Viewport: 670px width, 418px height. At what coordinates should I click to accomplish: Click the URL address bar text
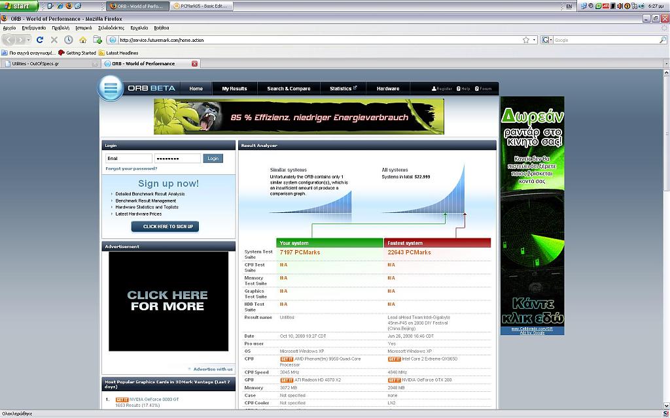[x=162, y=40]
